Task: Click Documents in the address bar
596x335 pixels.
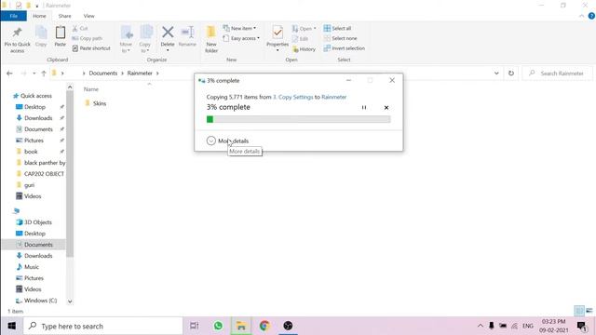Action: (103, 74)
